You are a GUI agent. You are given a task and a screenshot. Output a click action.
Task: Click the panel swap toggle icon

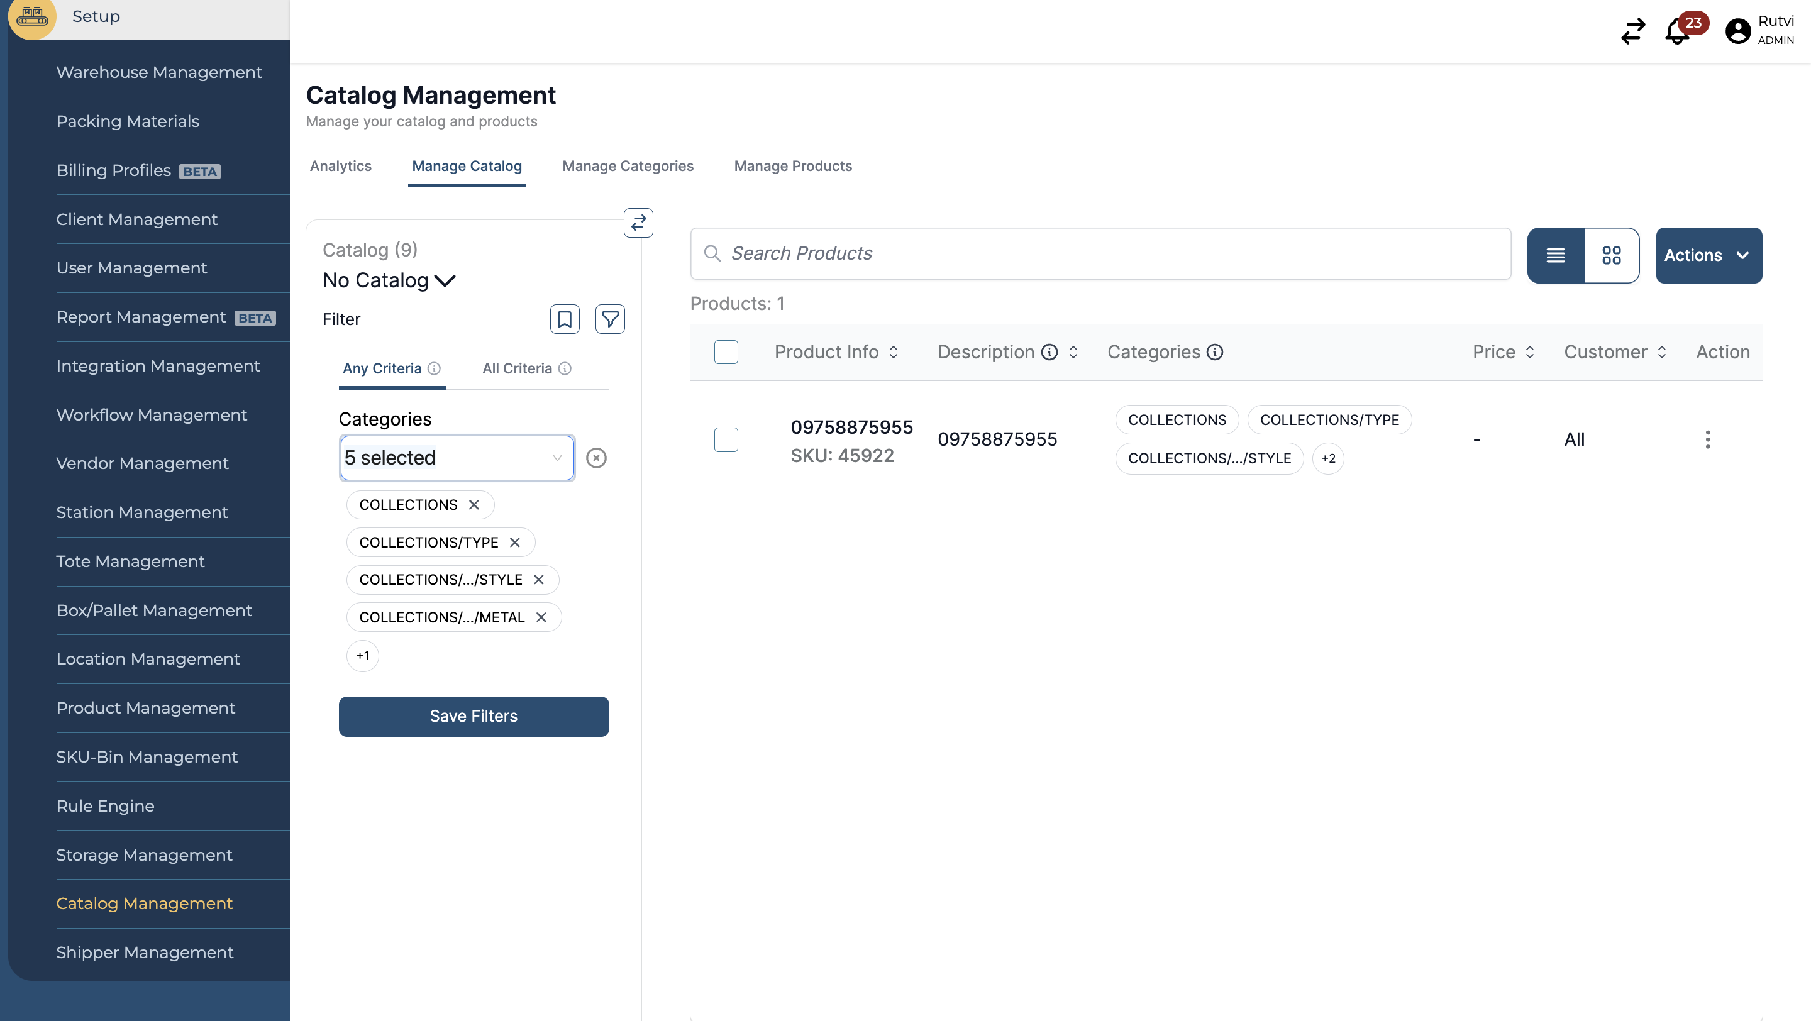click(638, 223)
